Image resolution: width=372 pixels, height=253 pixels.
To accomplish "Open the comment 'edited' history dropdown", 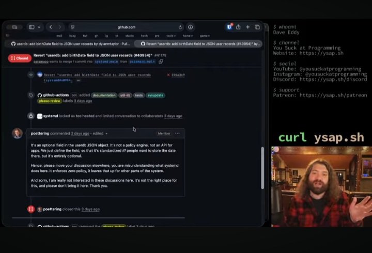I will (x=100, y=134).
